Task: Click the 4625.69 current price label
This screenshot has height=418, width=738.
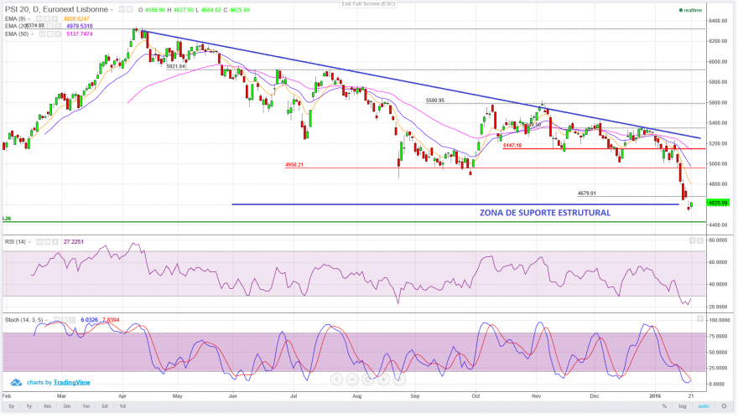Action: point(718,203)
